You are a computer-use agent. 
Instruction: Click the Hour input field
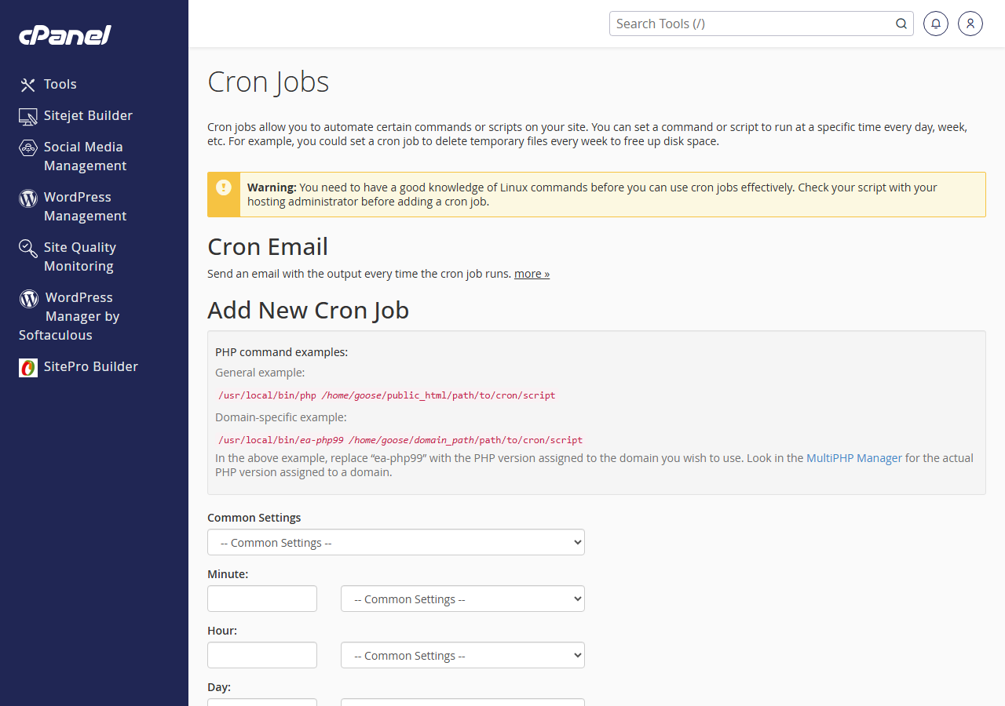(262, 655)
